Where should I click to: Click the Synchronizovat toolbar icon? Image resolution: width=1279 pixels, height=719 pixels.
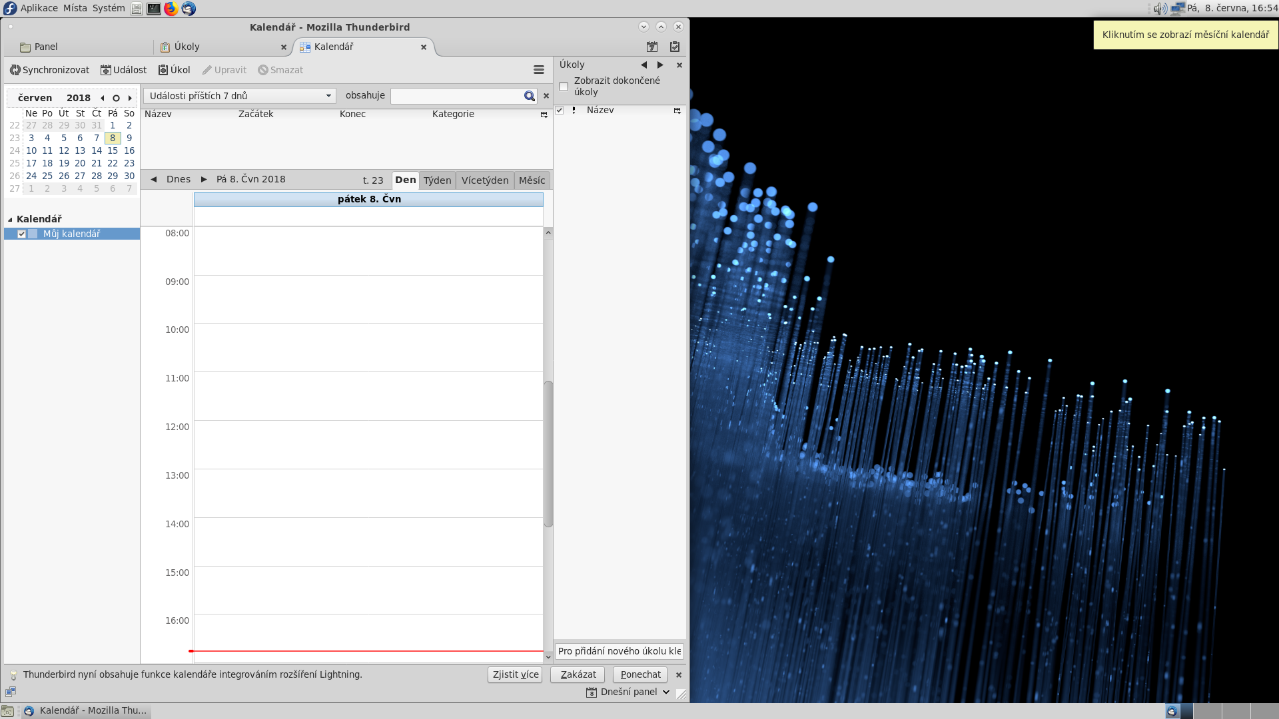[x=15, y=70]
